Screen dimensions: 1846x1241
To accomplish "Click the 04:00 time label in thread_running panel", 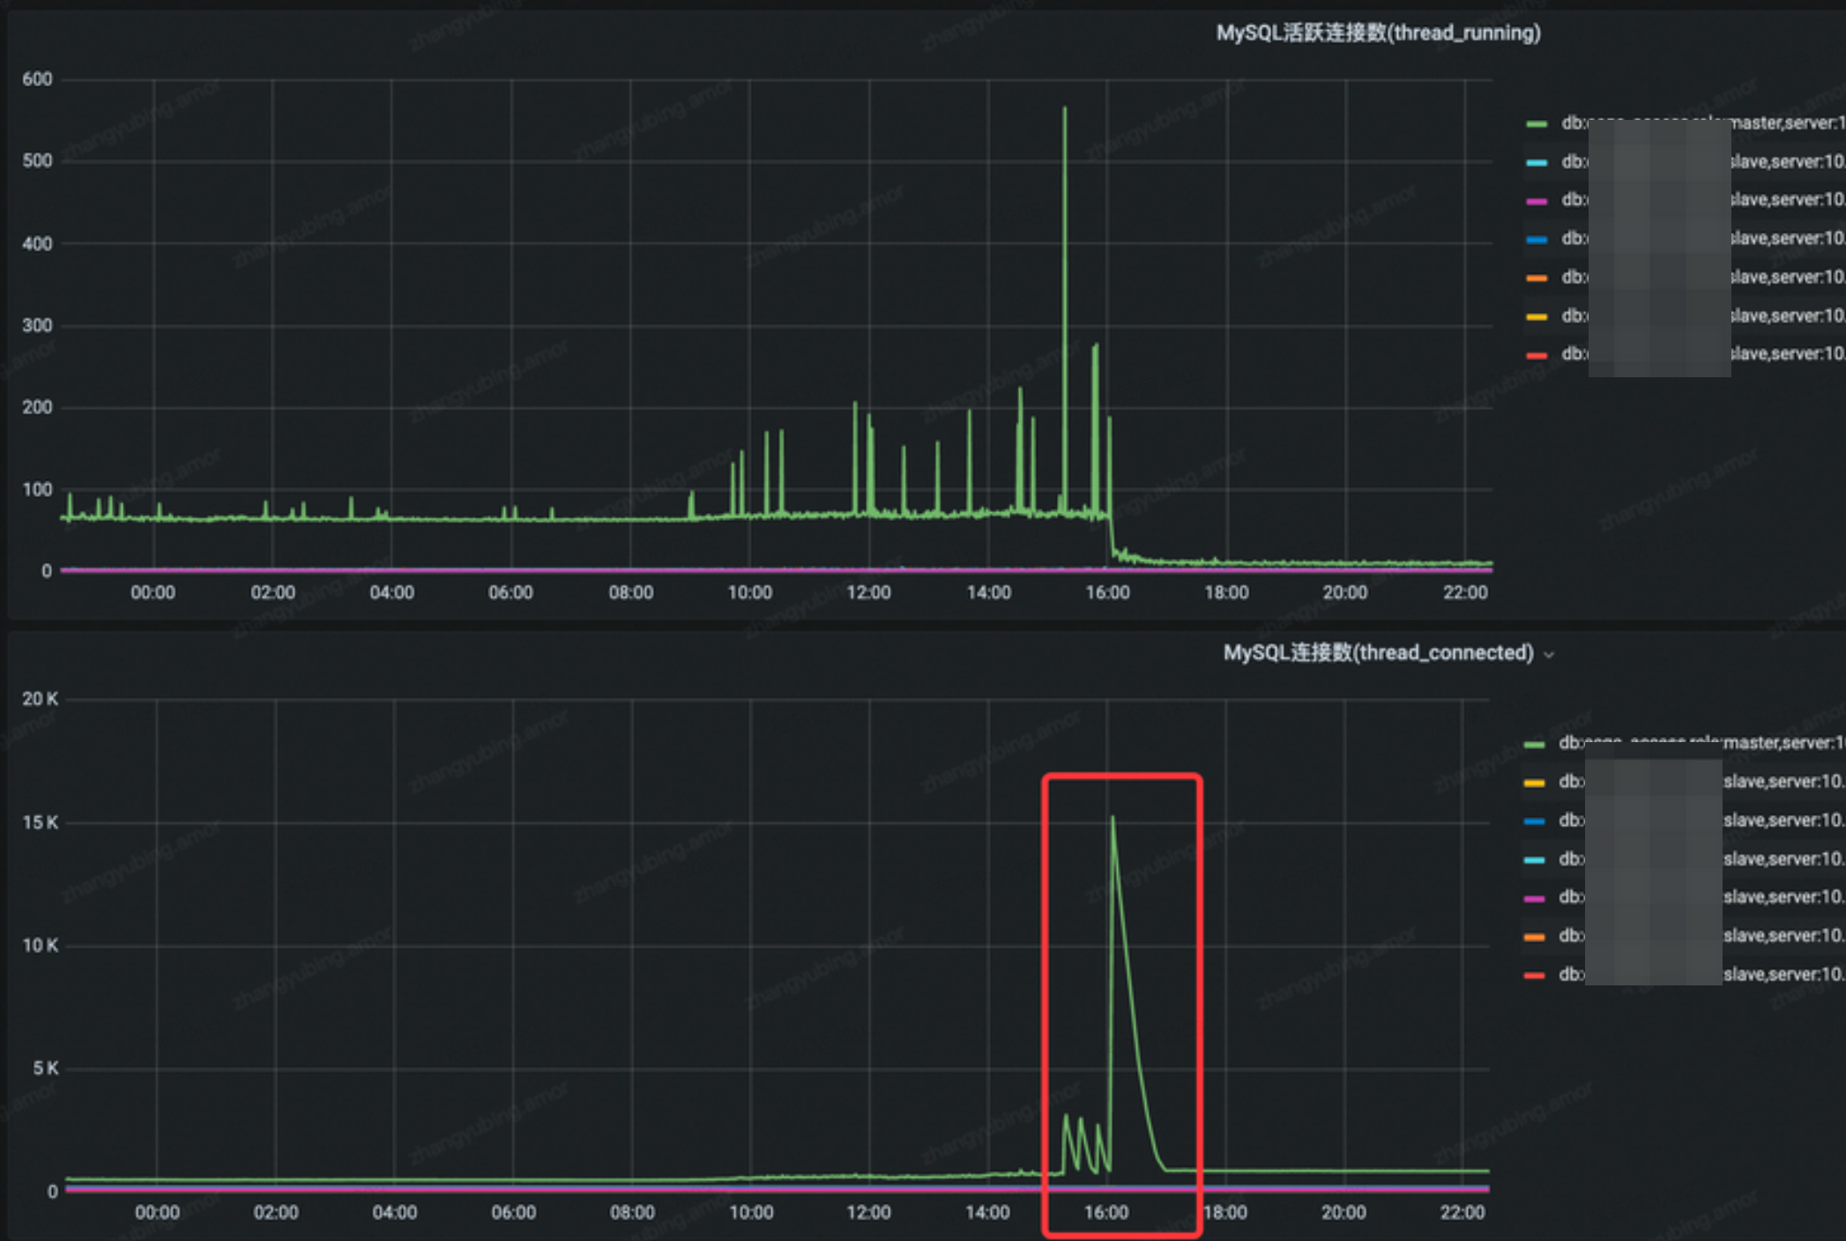I will click(x=391, y=592).
